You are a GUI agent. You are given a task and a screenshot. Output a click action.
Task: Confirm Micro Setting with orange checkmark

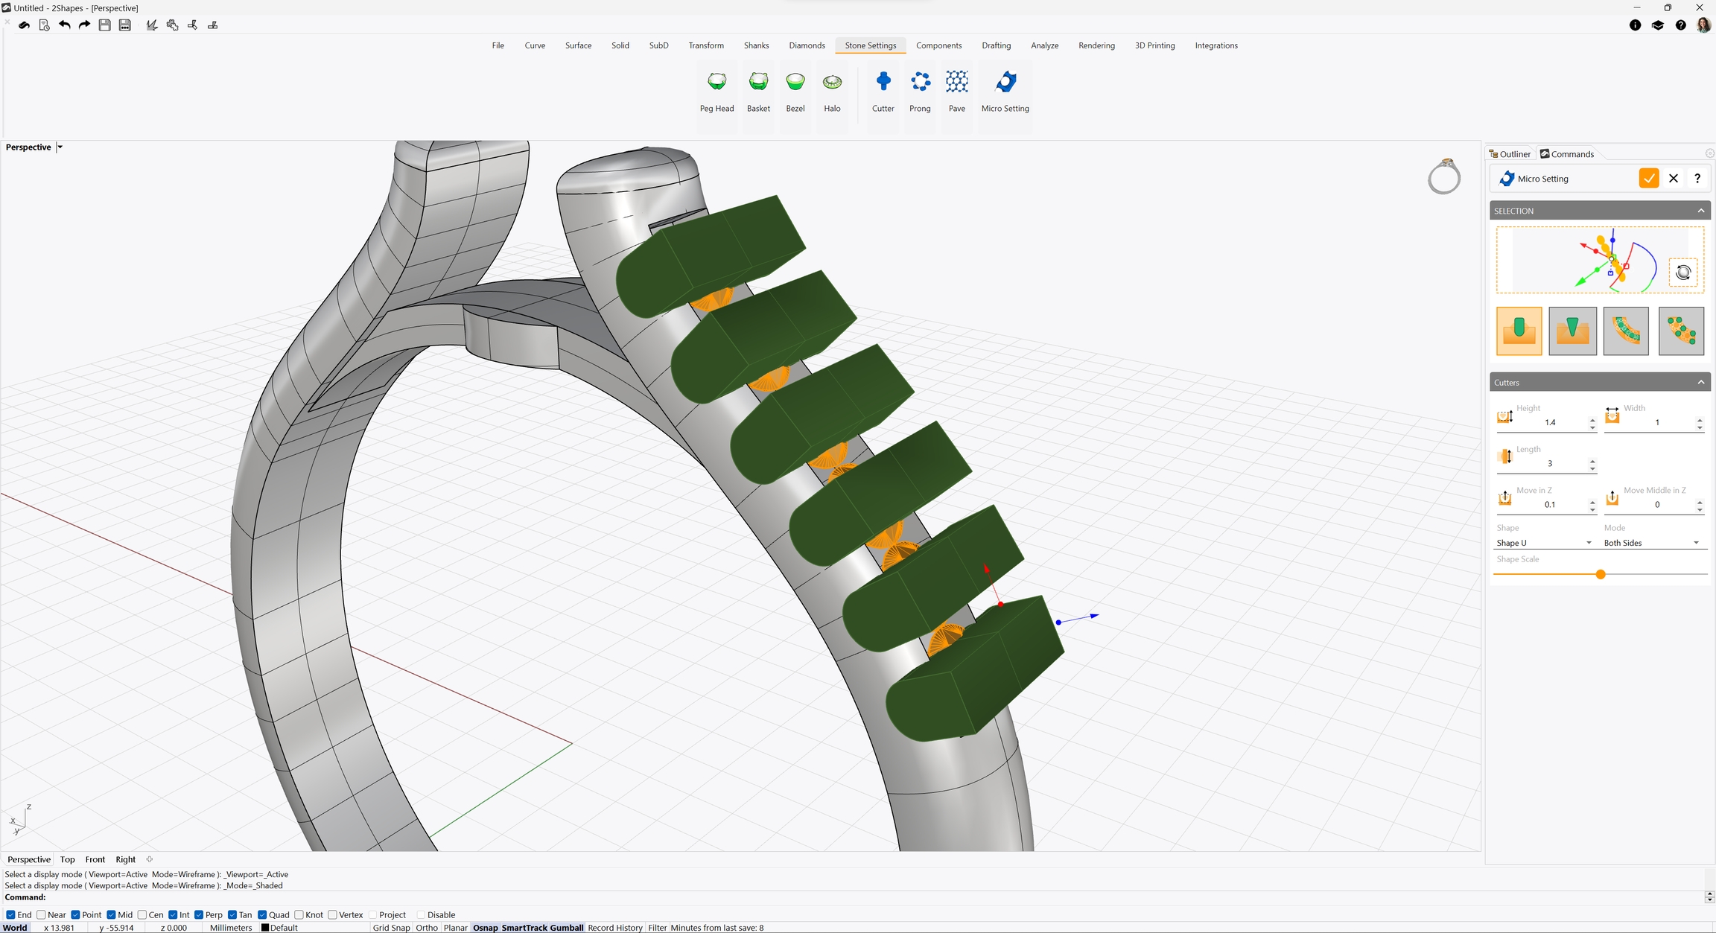click(1648, 179)
